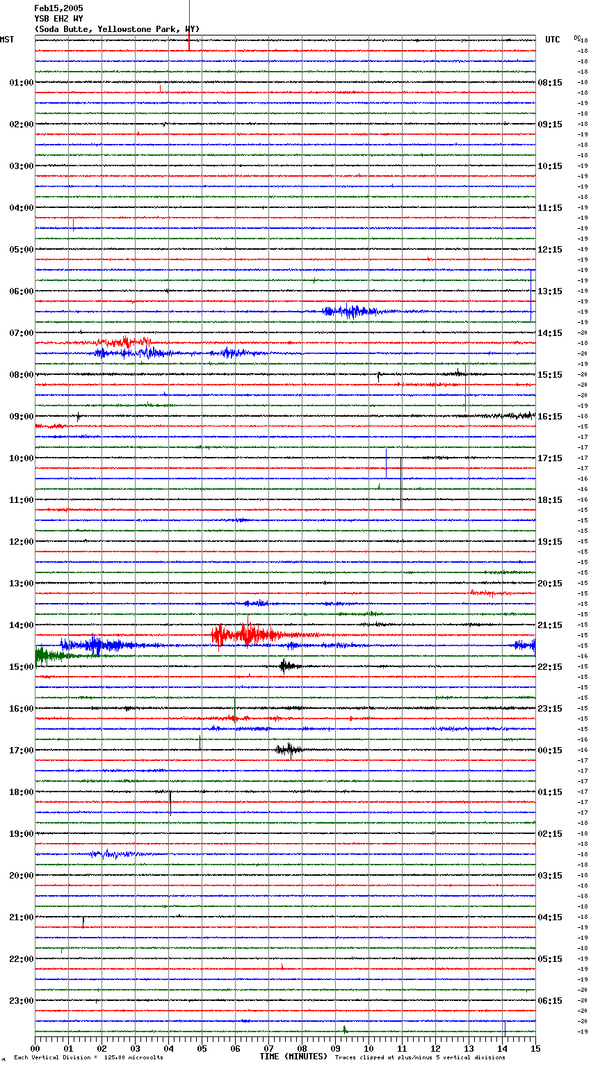
Task: Click the 18:00 MST row label
Action: coord(22,792)
